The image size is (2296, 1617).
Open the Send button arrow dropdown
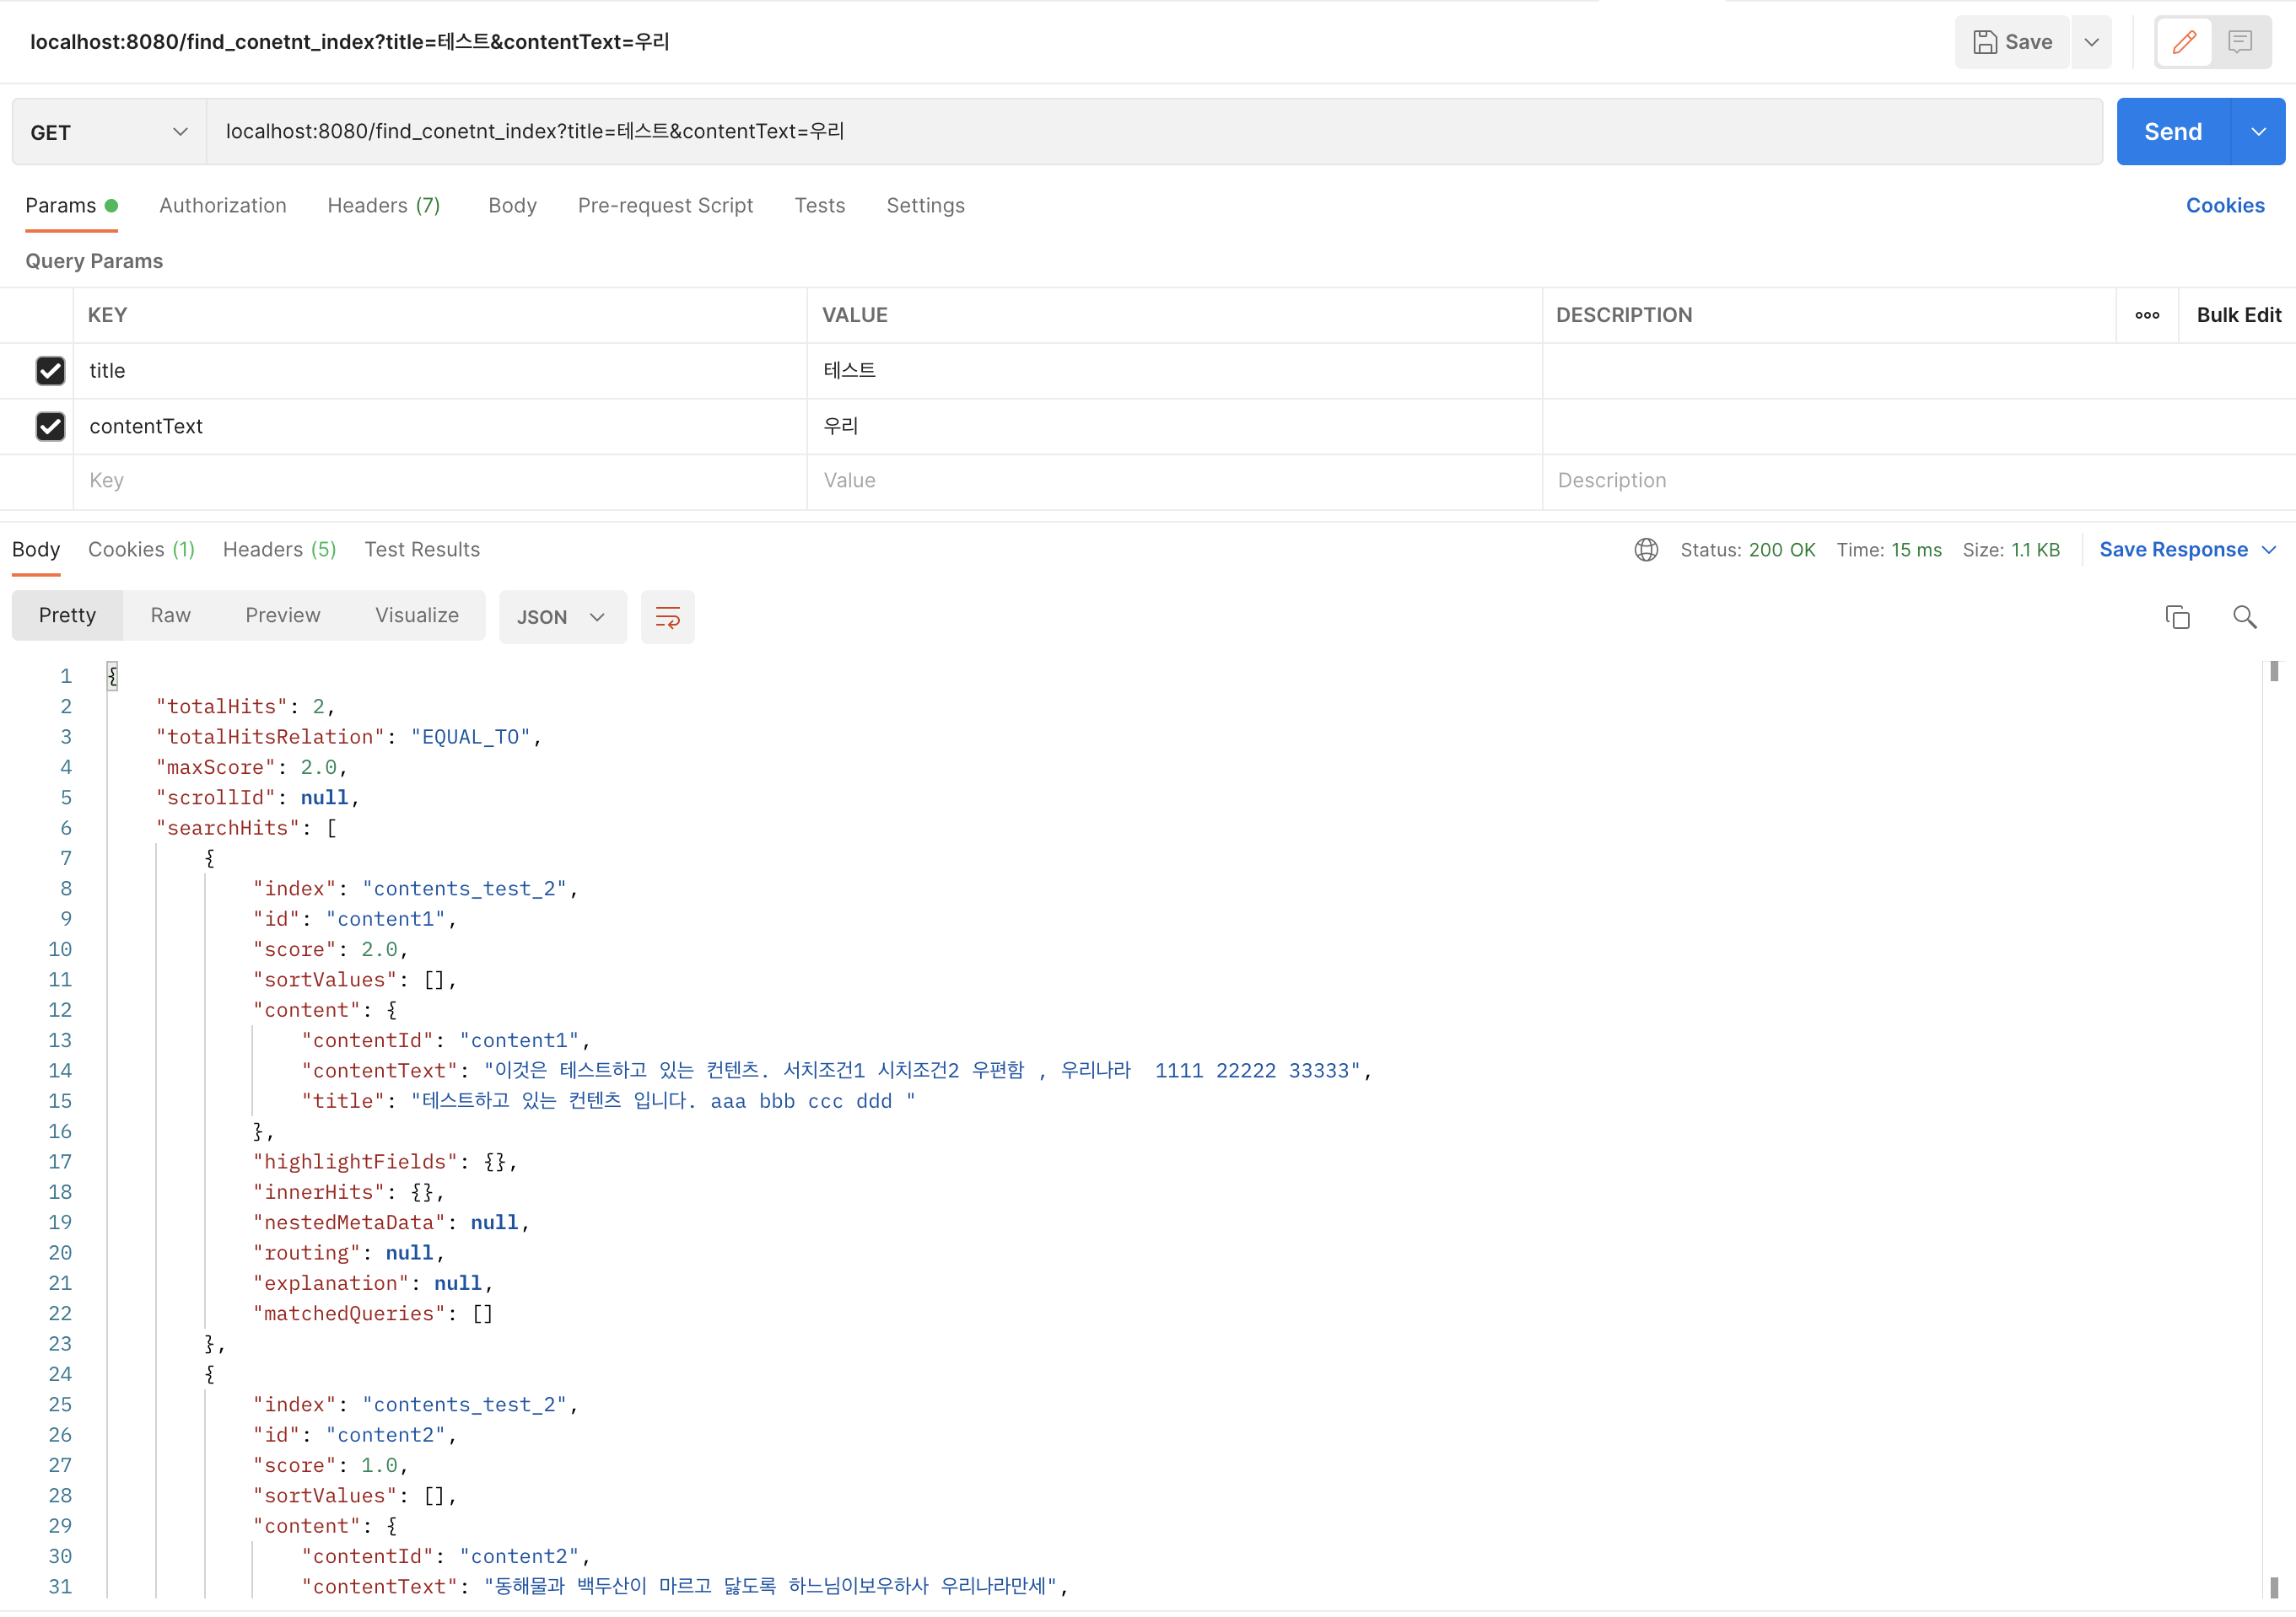2257,132
